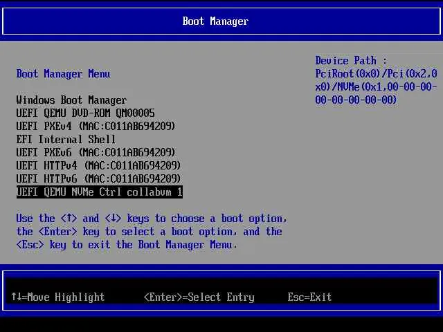The height and width of the screenshot is (332, 443).
Task: Click the Enter=Select Entry hint
Action: [199, 297]
